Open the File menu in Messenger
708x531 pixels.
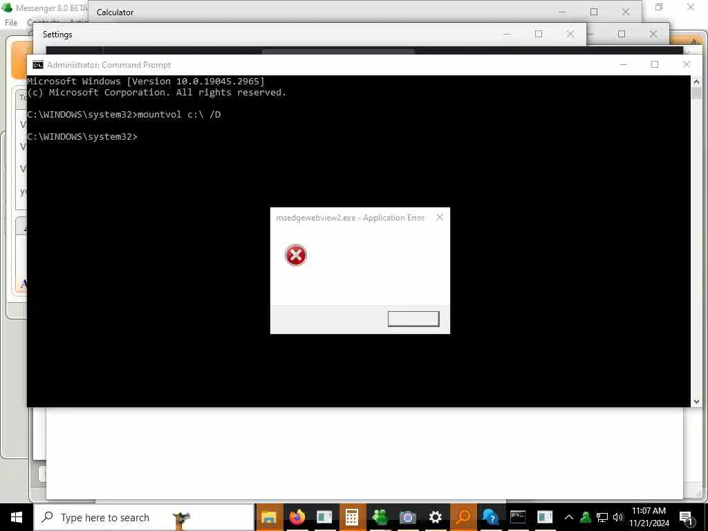(x=11, y=23)
